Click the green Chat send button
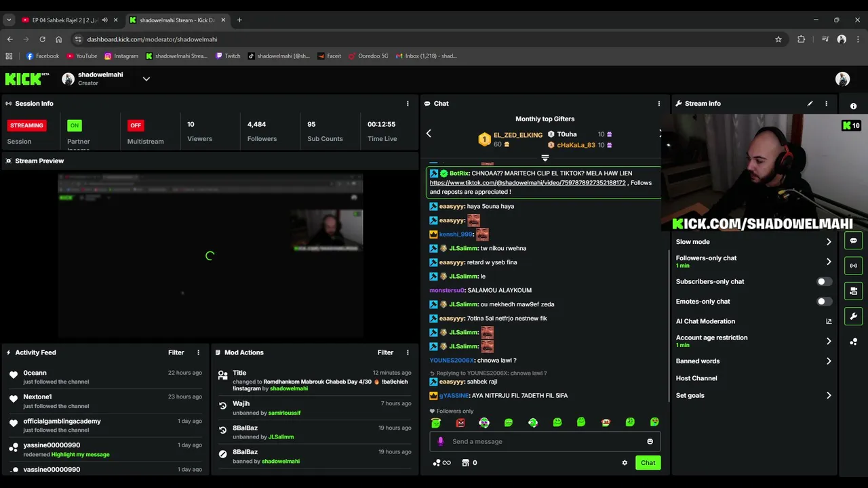This screenshot has height=488, width=868. click(x=648, y=463)
